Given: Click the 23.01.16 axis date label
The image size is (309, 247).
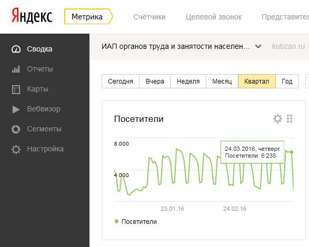Looking at the screenshot, I should pos(172,209).
